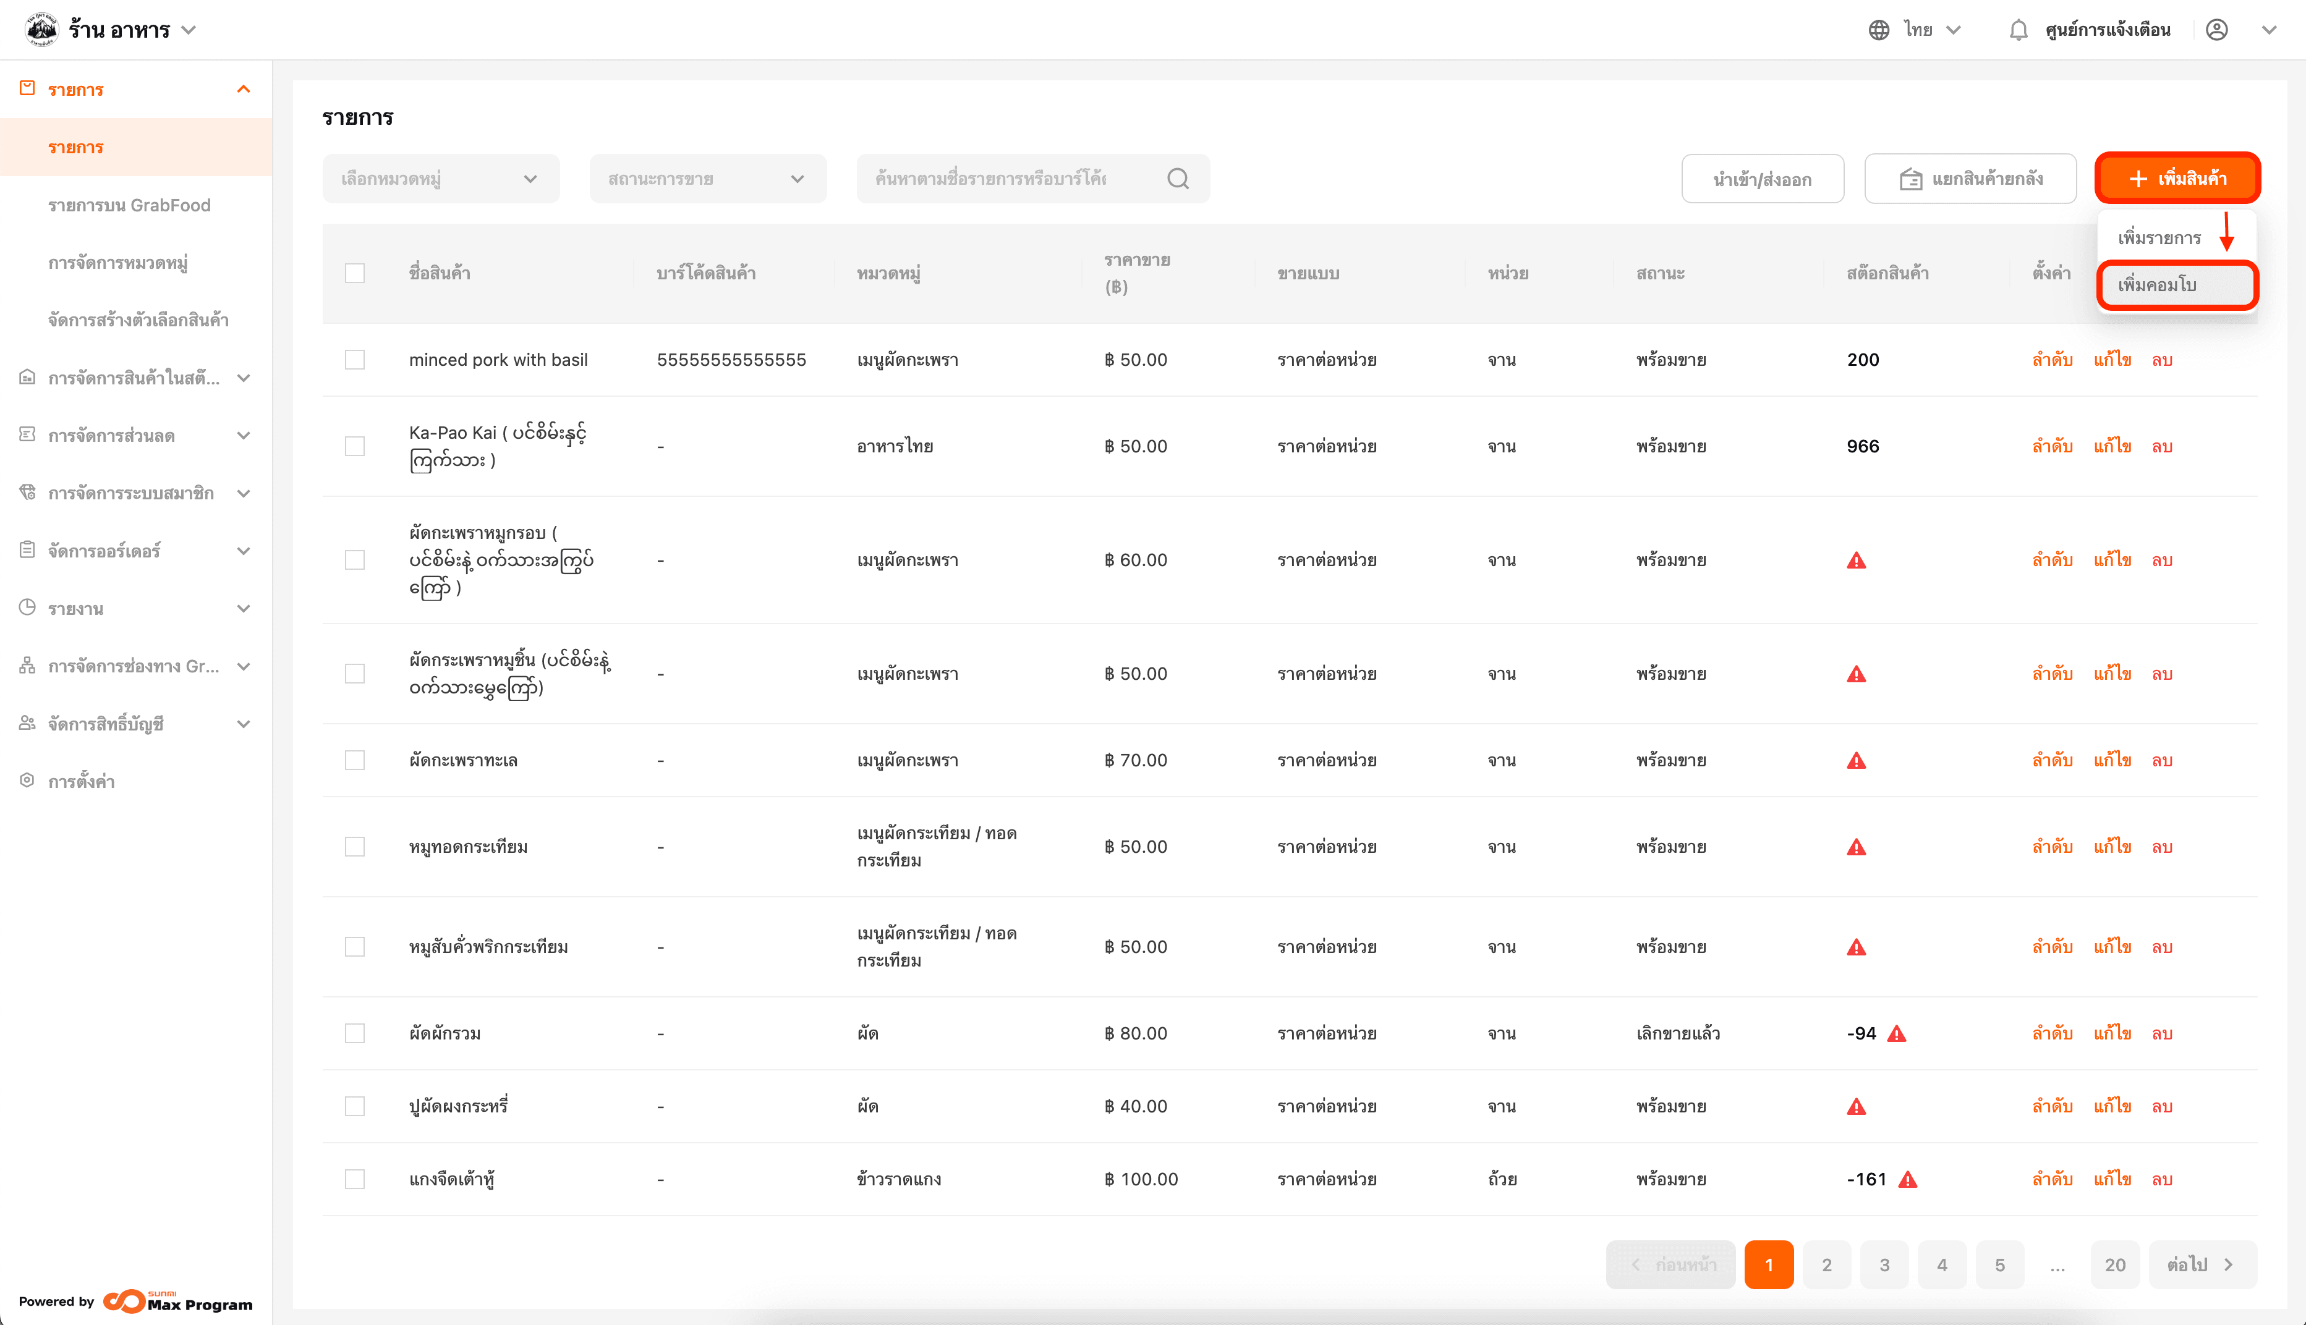Click the เพิ่มสินค้า orange button
Screen dimensions: 2306x1325
tap(2177, 179)
